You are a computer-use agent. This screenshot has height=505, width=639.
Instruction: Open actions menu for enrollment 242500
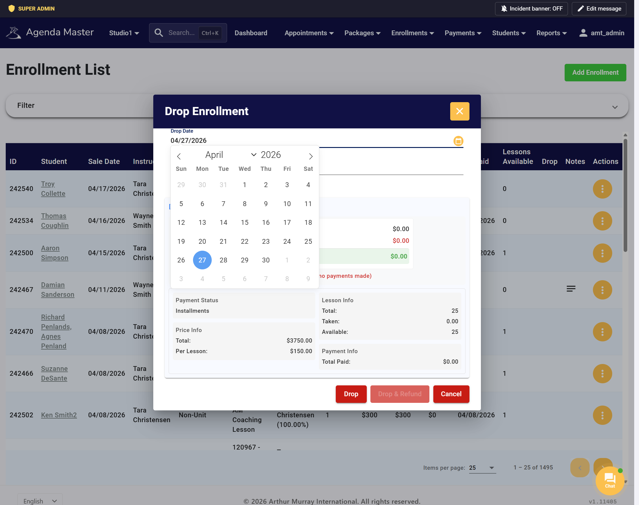pos(603,253)
